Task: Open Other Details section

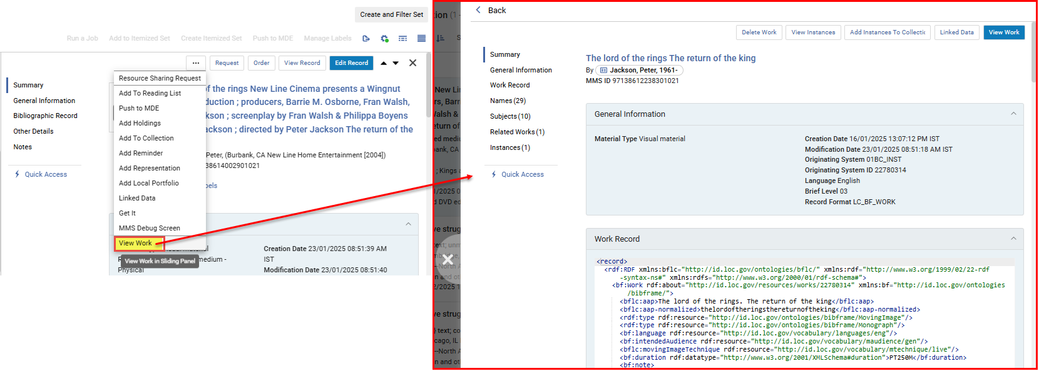Action: (x=33, y=131)
